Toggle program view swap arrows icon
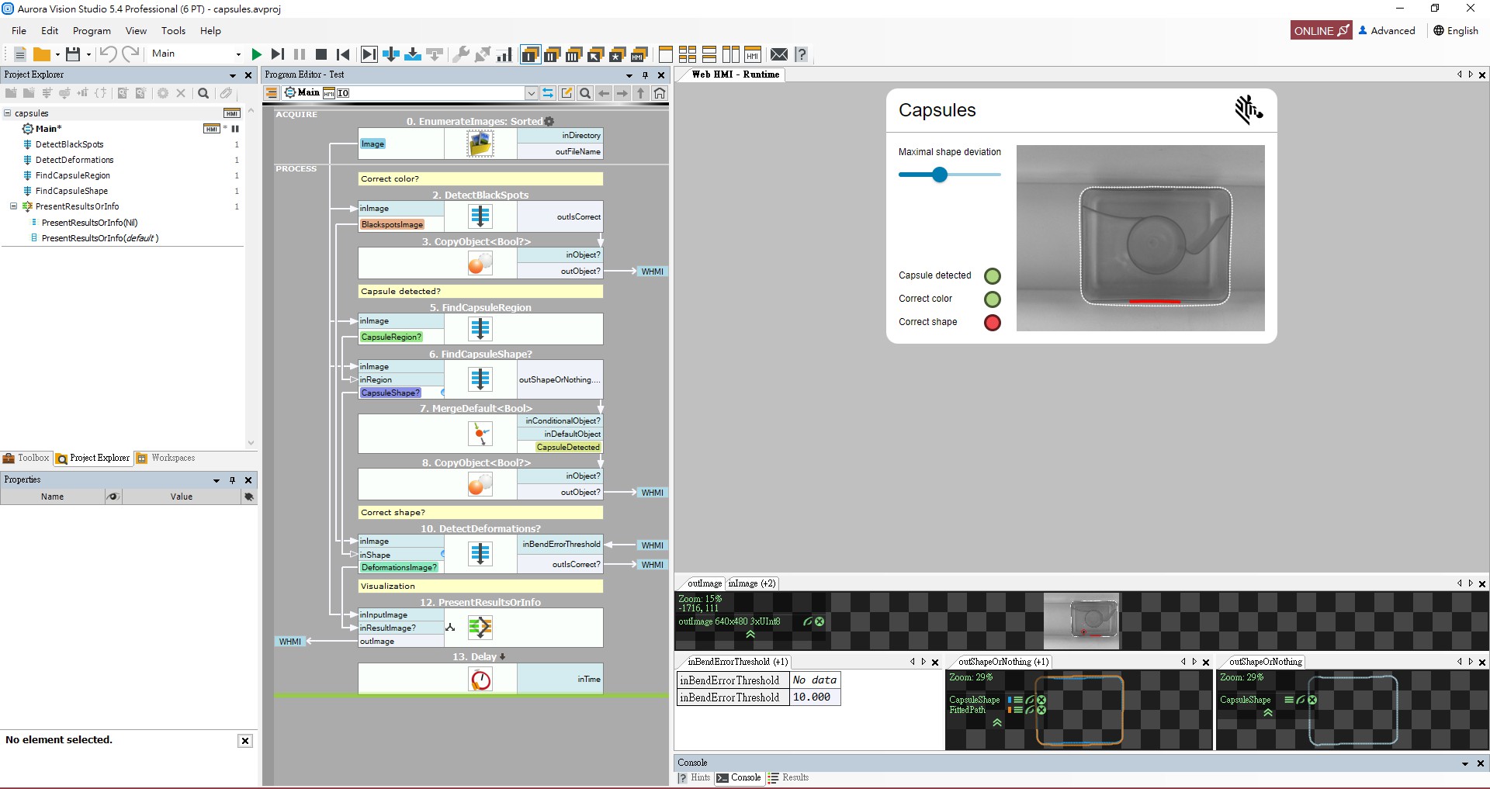The image size is (1490, 789). [548, 93]
